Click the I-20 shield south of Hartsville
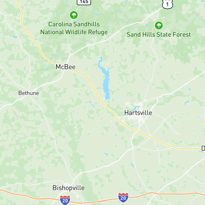This screenshot has width=205, height=205. pyautogui.click(x=123, y=198)
